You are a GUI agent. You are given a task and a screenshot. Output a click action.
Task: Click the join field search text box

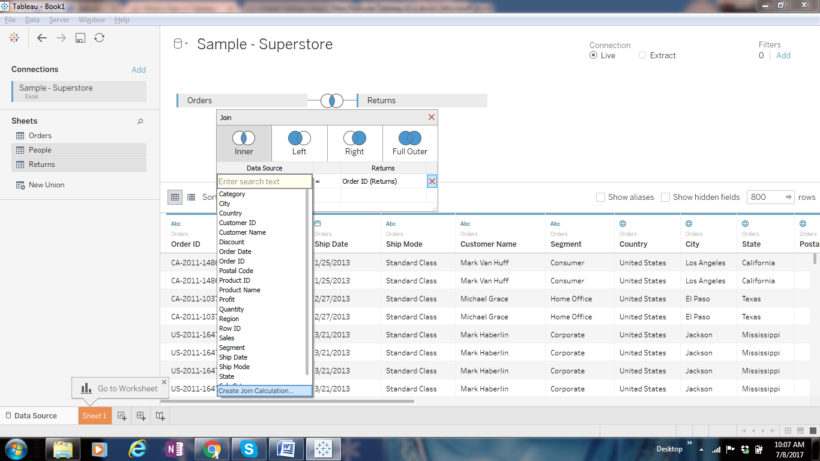pos(264,181)
